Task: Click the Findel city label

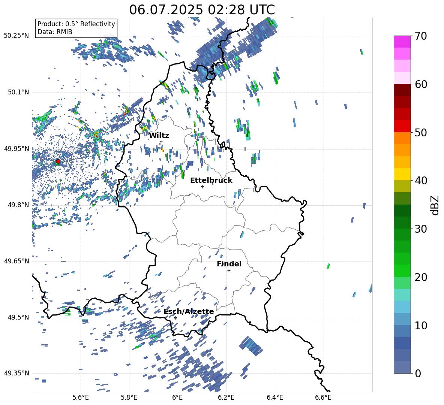Action: 229,264
